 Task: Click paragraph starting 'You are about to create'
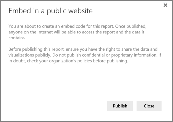(x=77, y=32)
